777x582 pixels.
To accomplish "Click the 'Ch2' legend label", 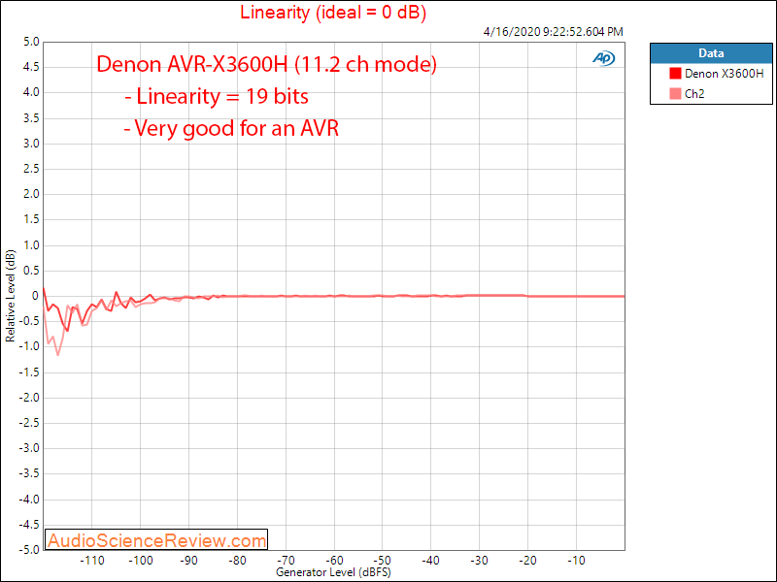I will 694,93.
